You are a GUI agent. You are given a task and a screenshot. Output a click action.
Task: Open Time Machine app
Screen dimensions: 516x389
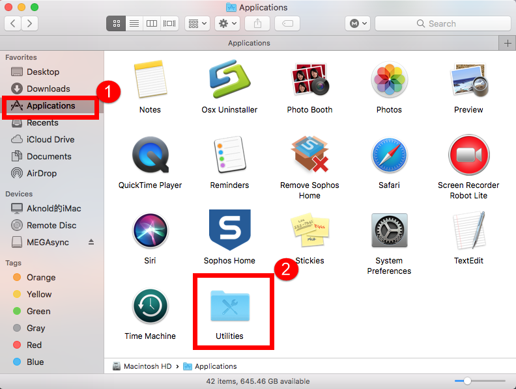point(150,306)
